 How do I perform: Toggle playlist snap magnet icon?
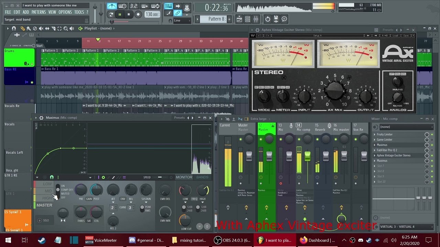pyautogui.click(x=14, y=28)
